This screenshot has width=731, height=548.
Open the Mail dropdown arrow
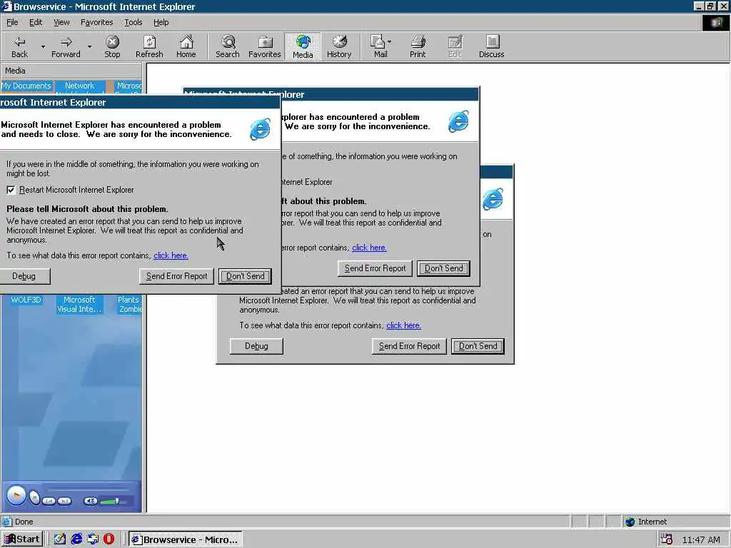coord(390,42)
